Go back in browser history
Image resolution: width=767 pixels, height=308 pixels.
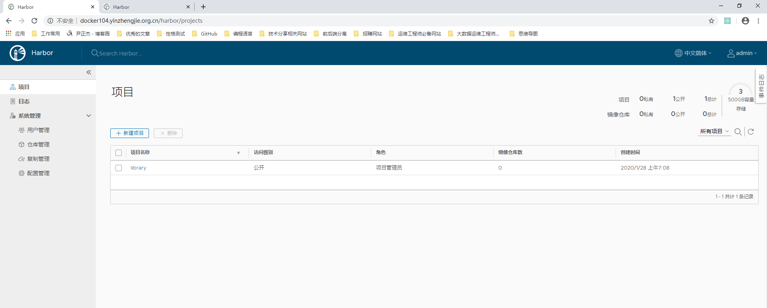(x=9, y=21)
